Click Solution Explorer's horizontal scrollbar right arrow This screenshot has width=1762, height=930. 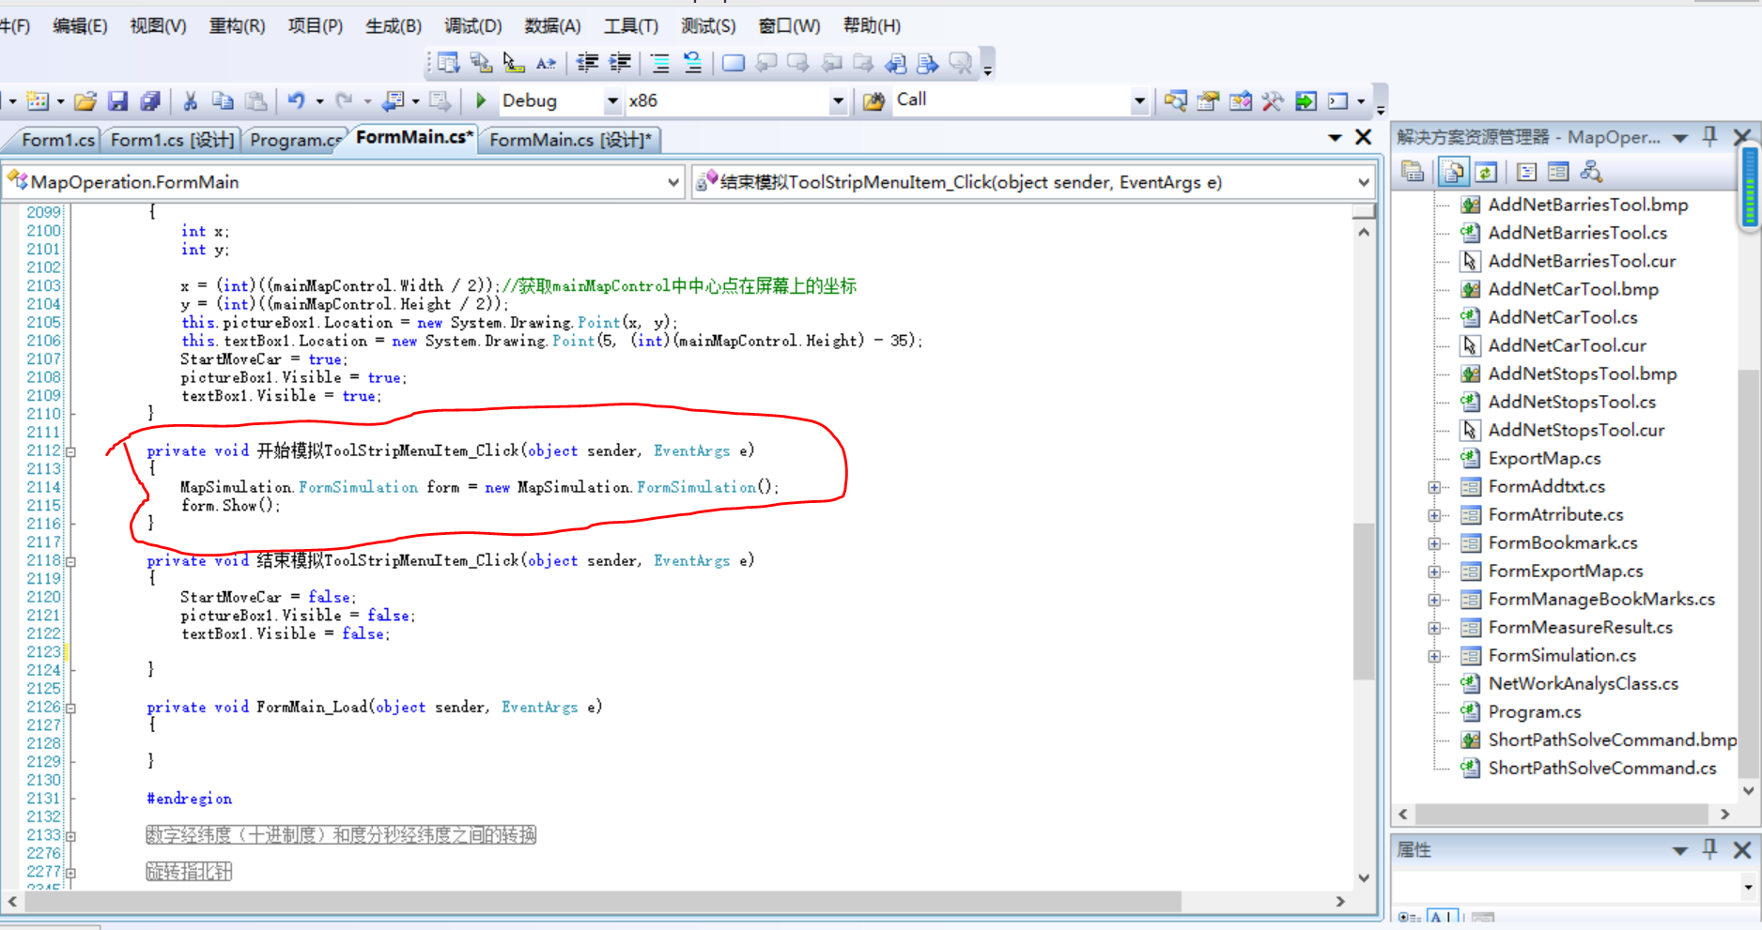pos(1724,815)
